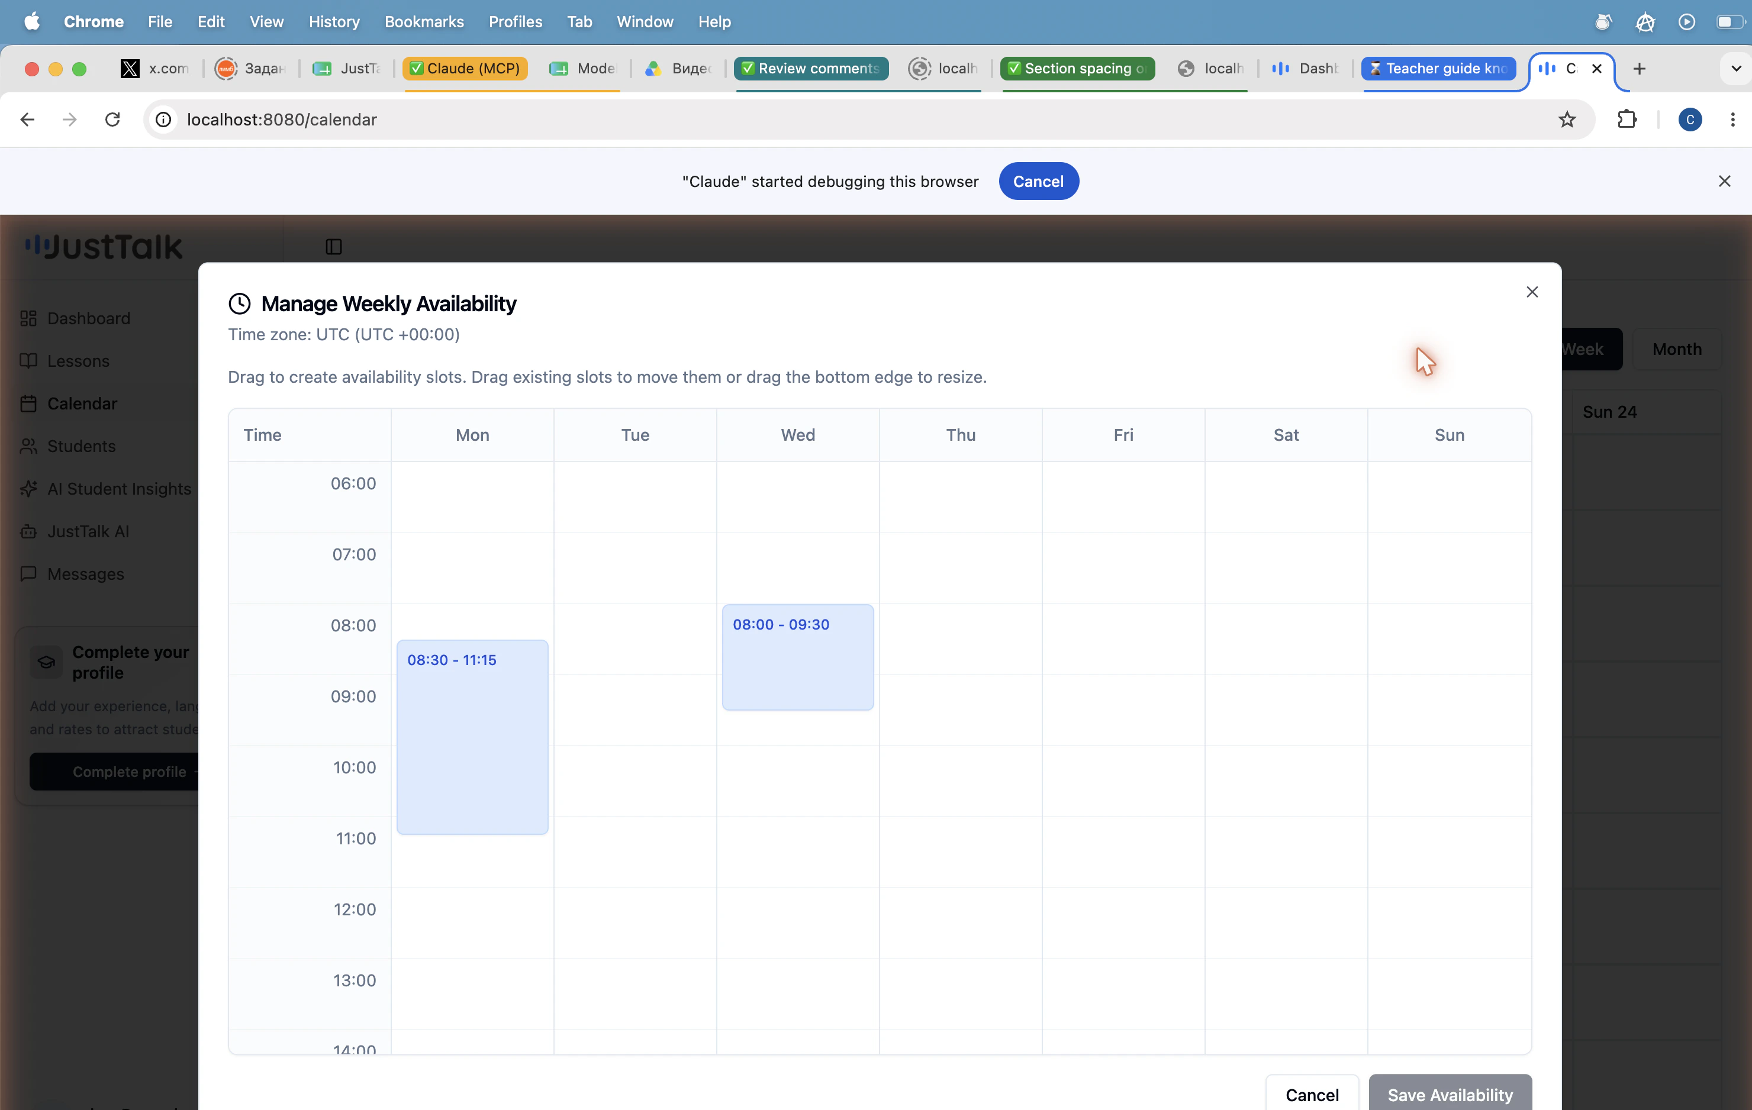Click the play circle menu bar icon
Viewport: 1752px width, 1110px height.
[x=1686, y=22]
